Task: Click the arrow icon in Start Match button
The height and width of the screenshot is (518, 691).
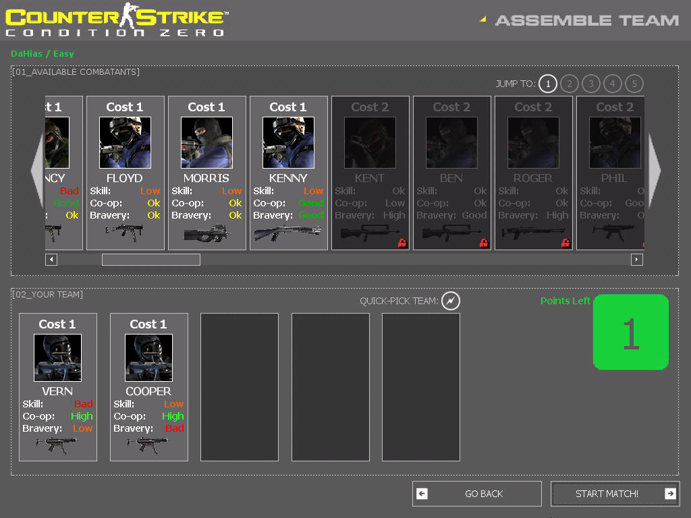Action: (x=670, y=494)
